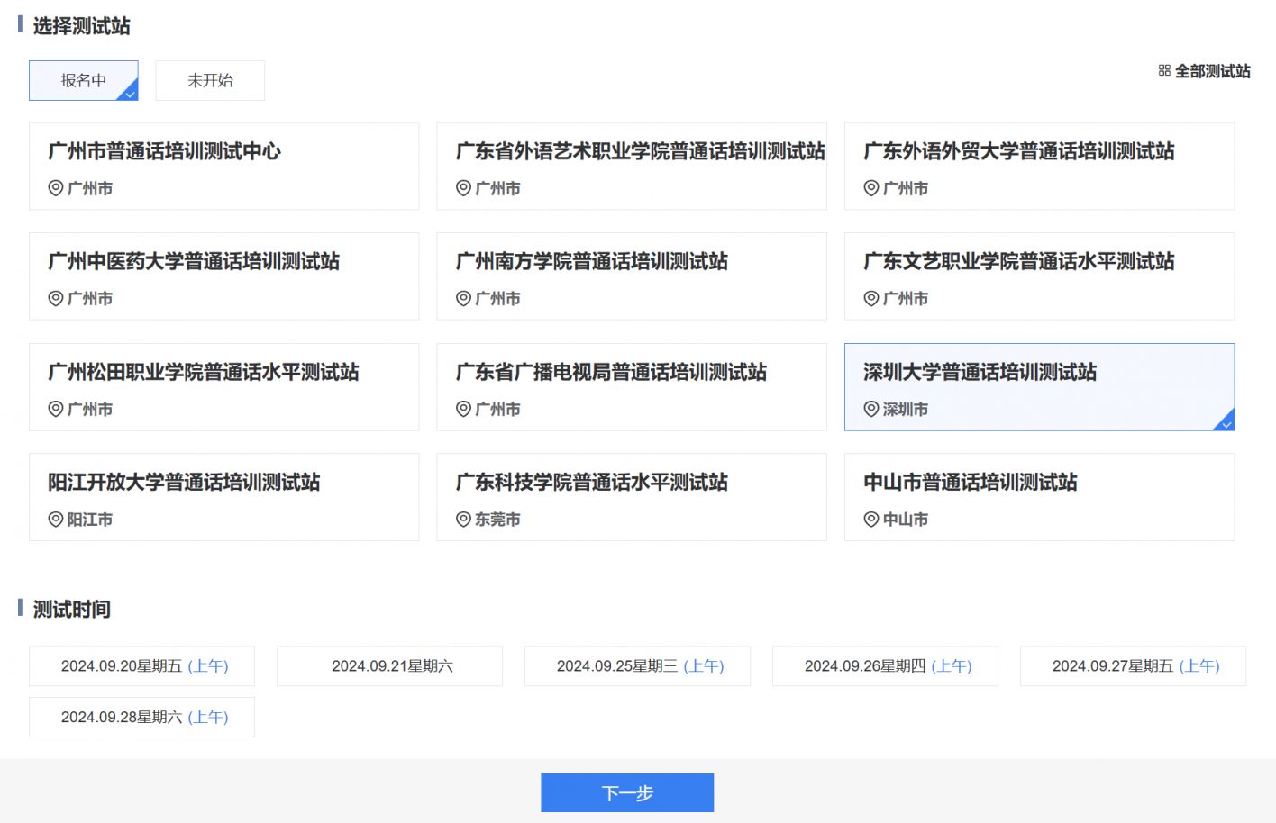Open 全部测试站 link
The image size is (1276, 823).
(x=1212, y=71)
